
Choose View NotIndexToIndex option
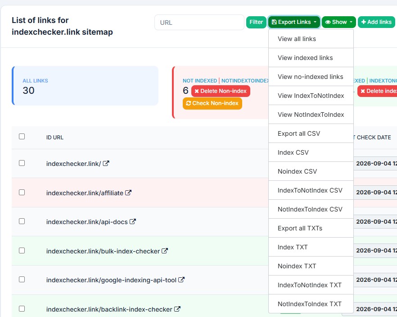point(311,115)
